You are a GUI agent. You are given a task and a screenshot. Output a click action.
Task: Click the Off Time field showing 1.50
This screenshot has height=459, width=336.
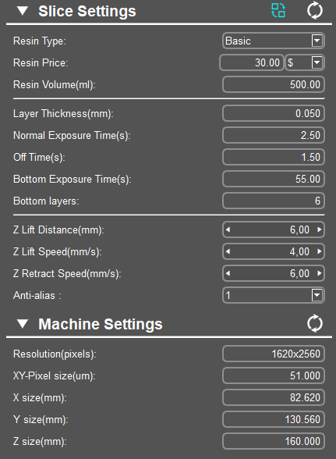tap(274, 157)
